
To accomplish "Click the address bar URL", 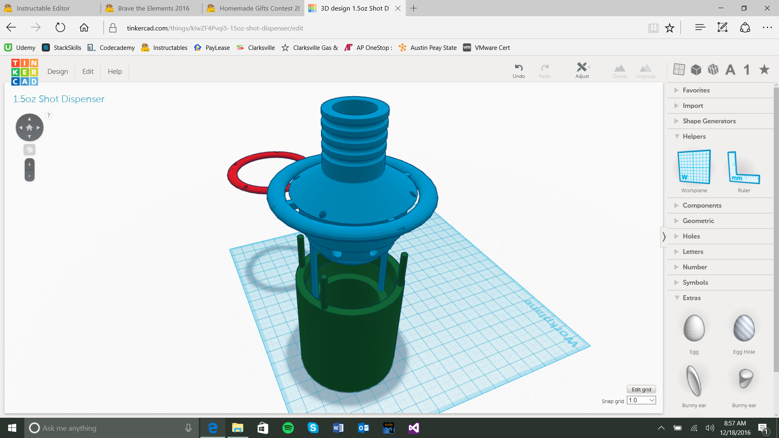I will (215, 28).
